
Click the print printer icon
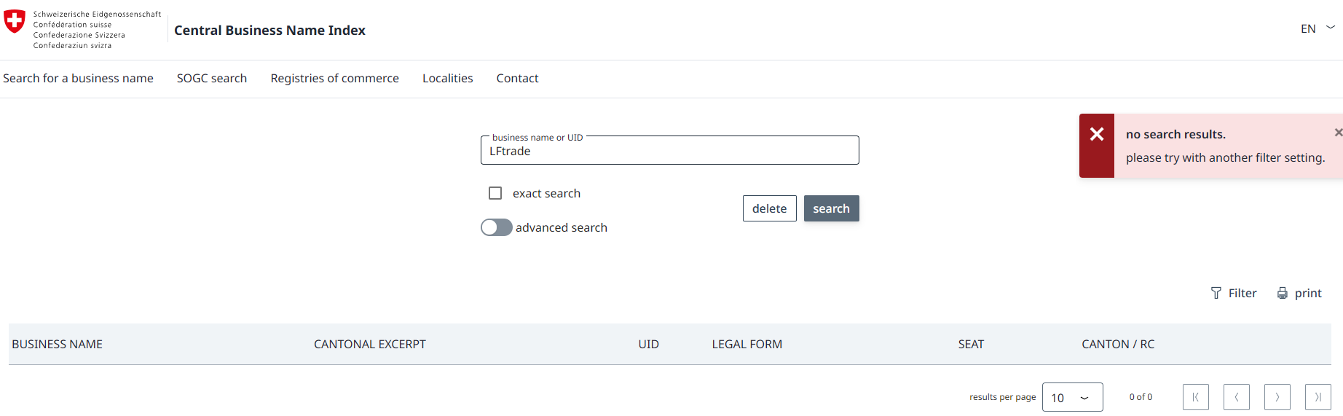coord(1282,293)
